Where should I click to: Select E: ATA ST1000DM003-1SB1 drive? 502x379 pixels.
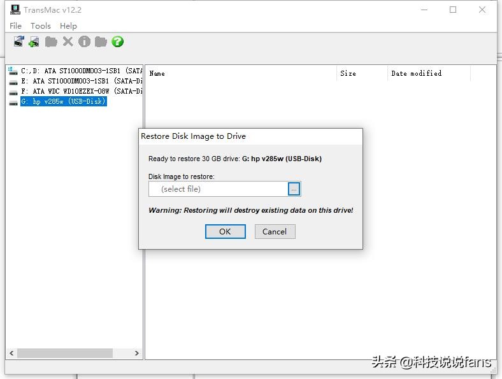click(82, 81)
